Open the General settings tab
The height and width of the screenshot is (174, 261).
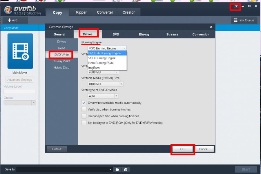(x=59, y=34)
